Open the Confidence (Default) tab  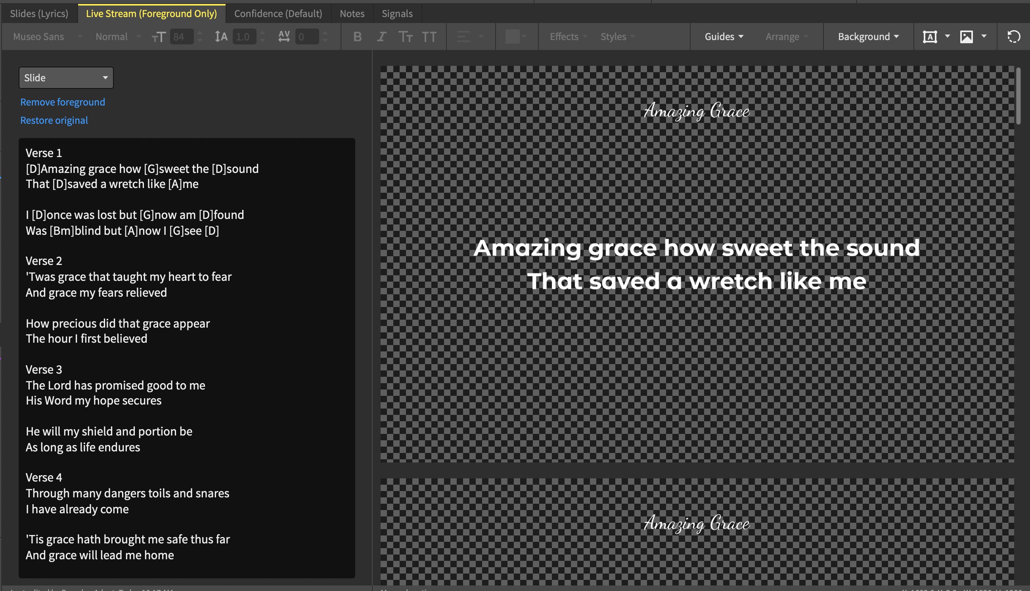tap(278, 13)
